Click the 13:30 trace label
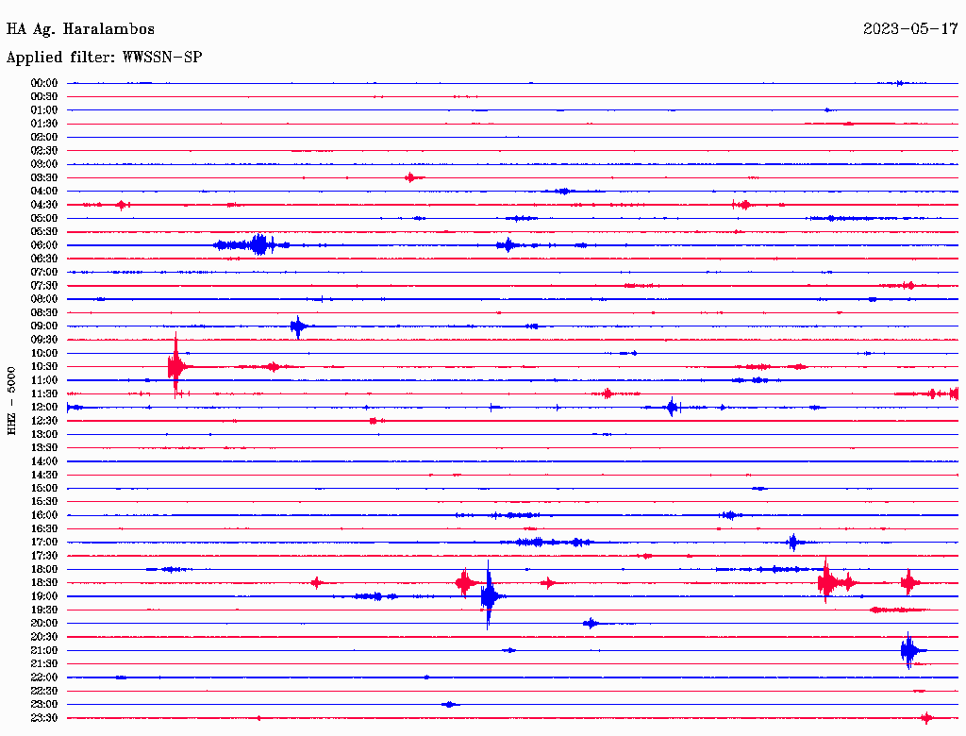The image size is (966, 736). [x=44, y=447]
